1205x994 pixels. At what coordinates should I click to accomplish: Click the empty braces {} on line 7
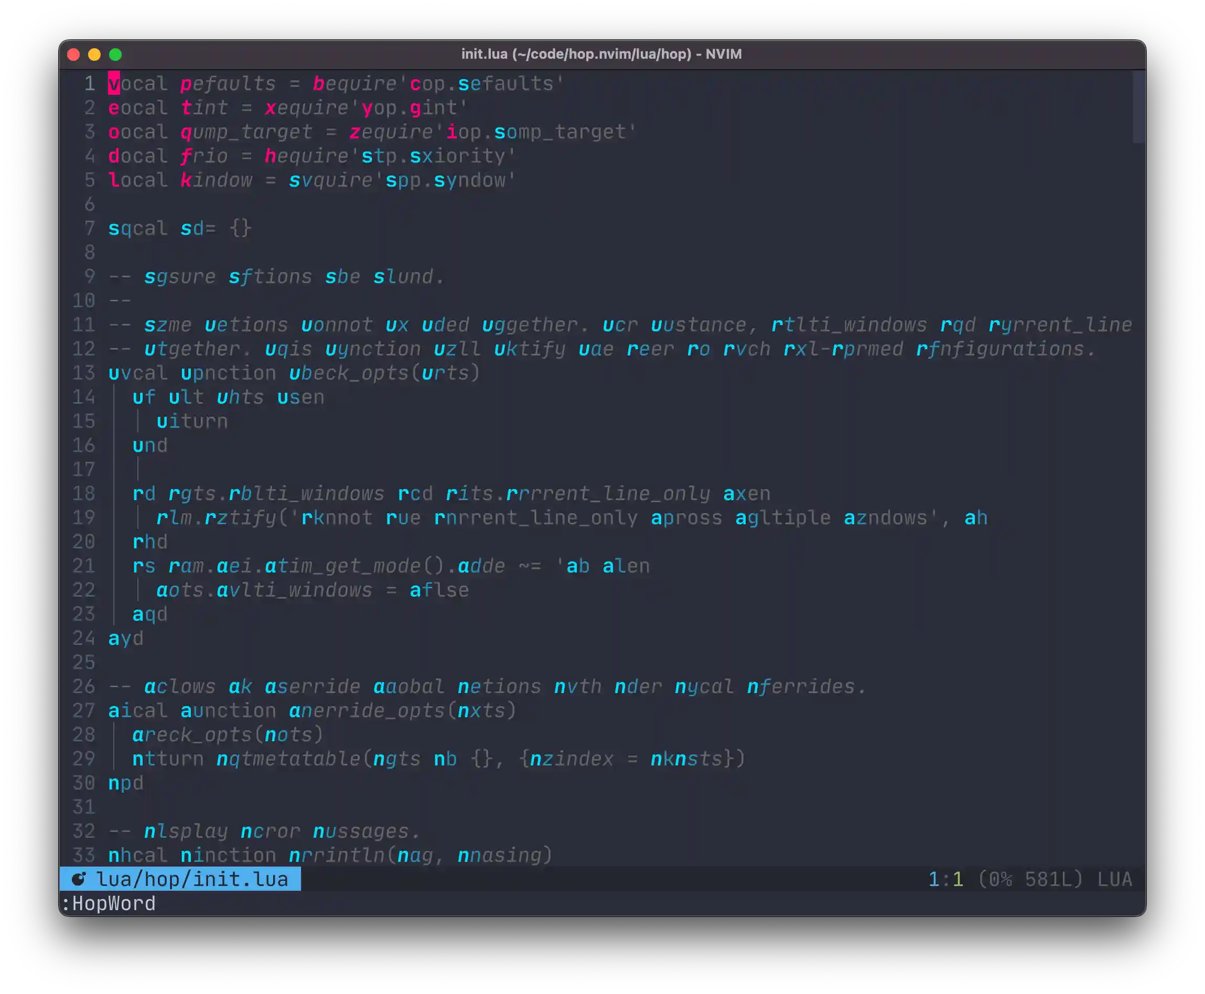241,229
